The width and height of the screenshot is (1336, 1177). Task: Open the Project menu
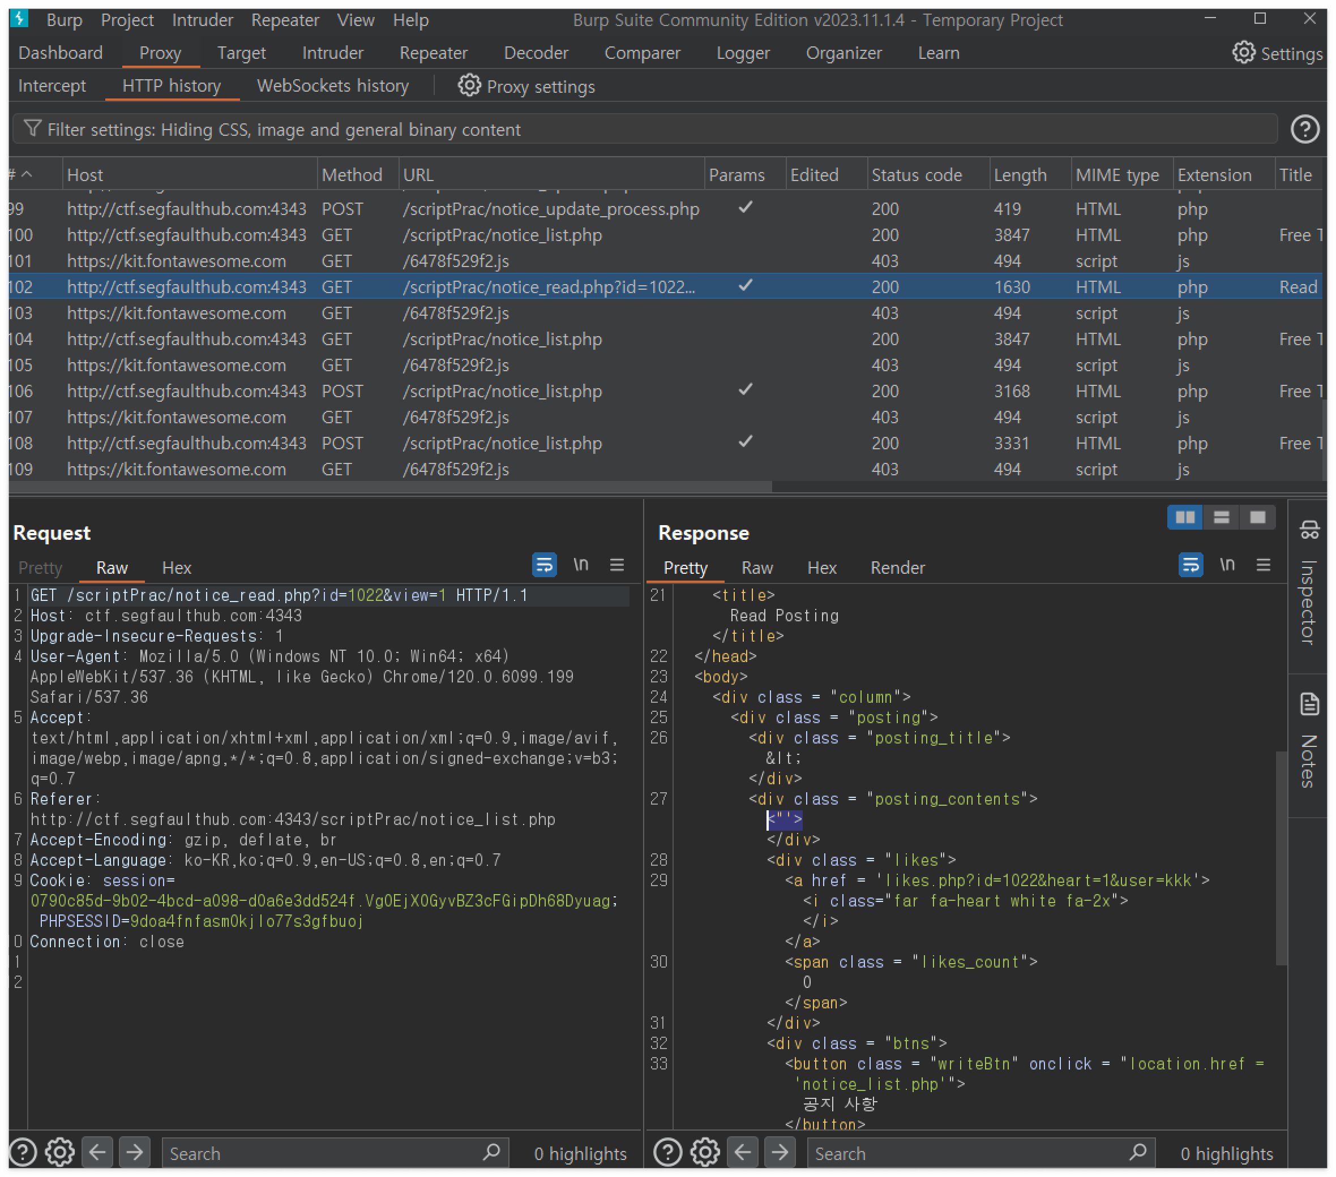point(127,20)
